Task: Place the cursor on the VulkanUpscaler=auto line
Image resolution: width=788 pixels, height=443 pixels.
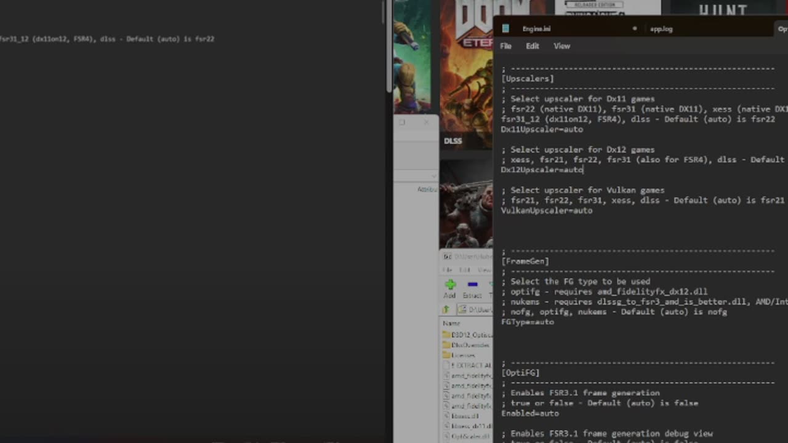Action: (547, 210)
